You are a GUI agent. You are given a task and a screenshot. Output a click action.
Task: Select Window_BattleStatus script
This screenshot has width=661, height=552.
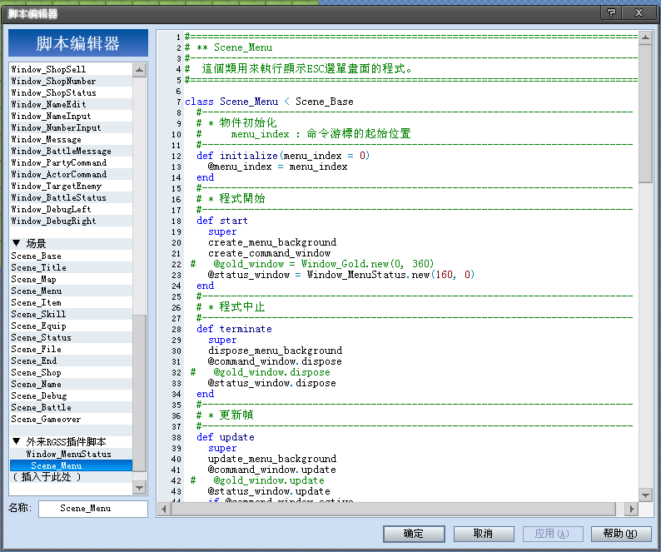coord(71,198)
